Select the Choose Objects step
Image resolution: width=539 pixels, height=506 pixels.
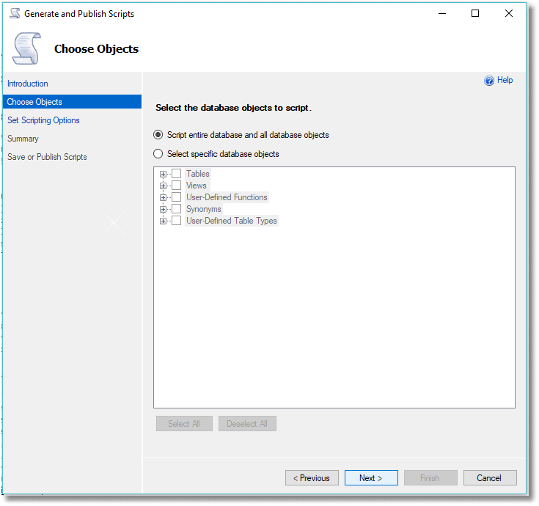coord(34,102)
